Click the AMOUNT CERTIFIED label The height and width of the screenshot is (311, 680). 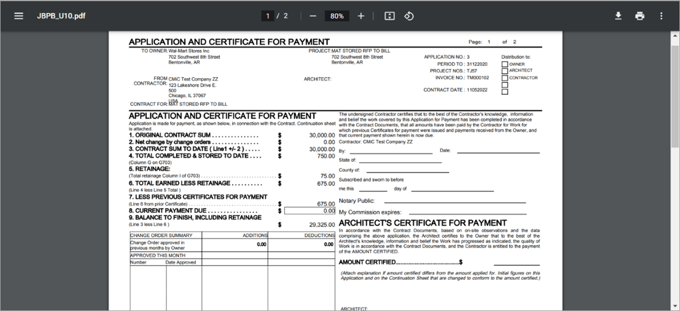tap(367, 262)
